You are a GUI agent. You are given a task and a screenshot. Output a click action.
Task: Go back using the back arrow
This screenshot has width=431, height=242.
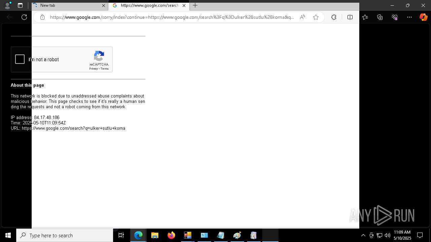(x=9, y=17)
